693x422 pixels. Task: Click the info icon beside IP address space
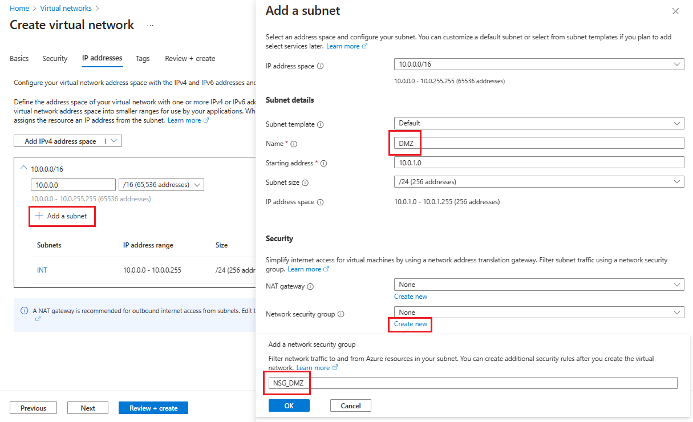click(x=321, y=66)
